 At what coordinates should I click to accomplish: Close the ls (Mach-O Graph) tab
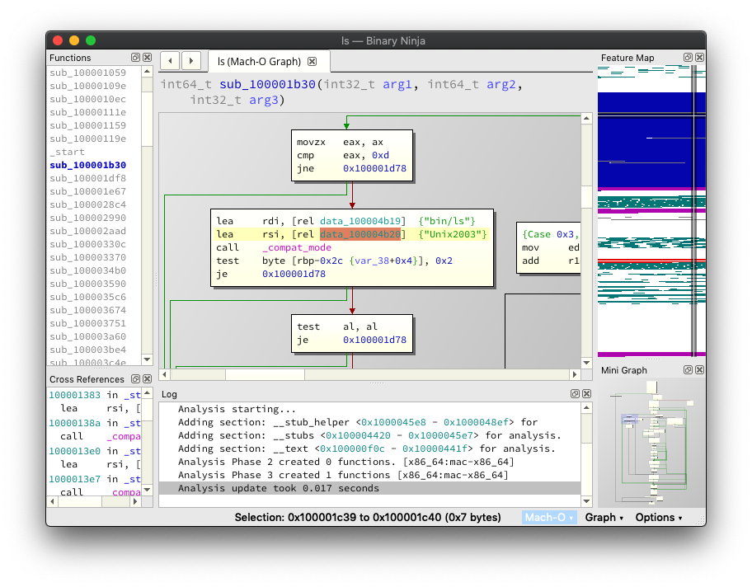(313, 62)
